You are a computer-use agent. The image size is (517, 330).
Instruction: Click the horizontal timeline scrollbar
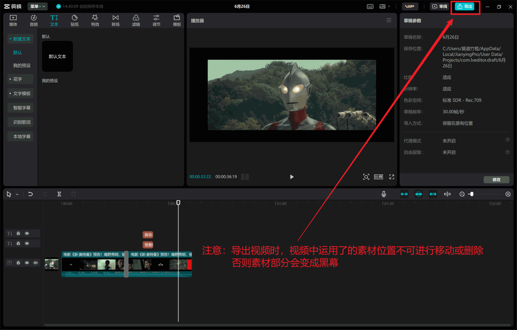pos(277,325)
